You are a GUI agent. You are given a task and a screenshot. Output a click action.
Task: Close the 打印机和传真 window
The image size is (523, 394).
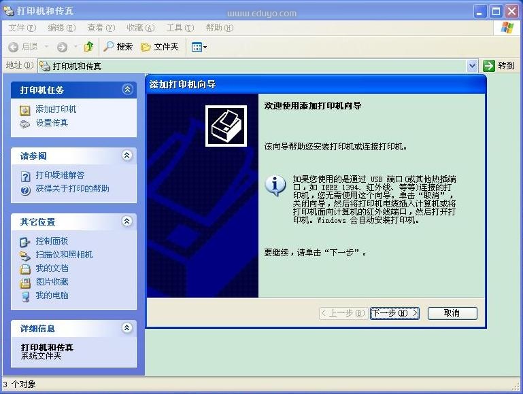coord(511,12)
